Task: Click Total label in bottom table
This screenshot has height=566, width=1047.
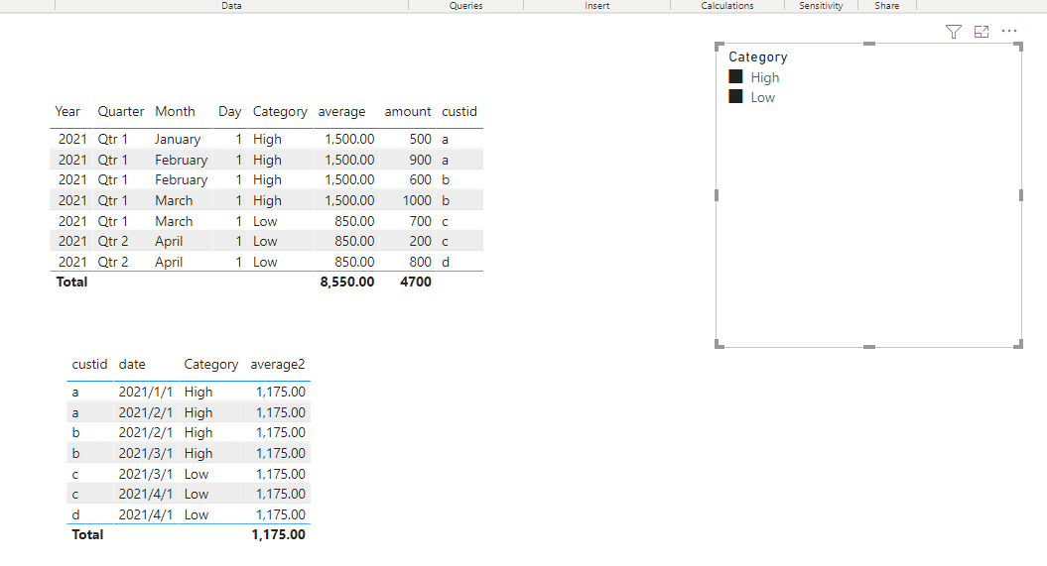Action: click(x=87, y=534)
